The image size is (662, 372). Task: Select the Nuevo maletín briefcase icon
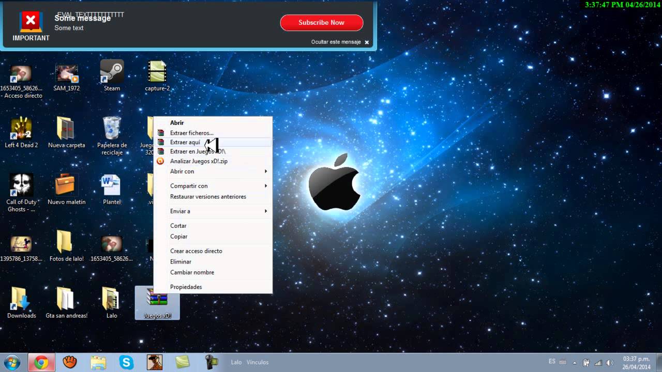tap(66, 190)
